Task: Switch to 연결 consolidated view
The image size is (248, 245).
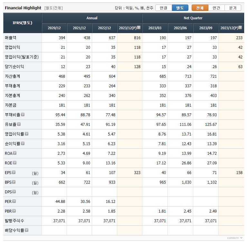Action: point(164,8)
